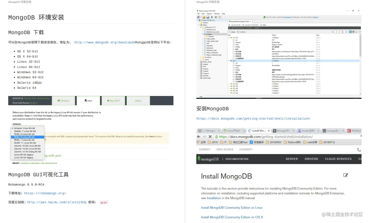Collapse the League collection node
The height and width of the screenshot is (223, 369).
pyautogui.click(x=203, y=34)
